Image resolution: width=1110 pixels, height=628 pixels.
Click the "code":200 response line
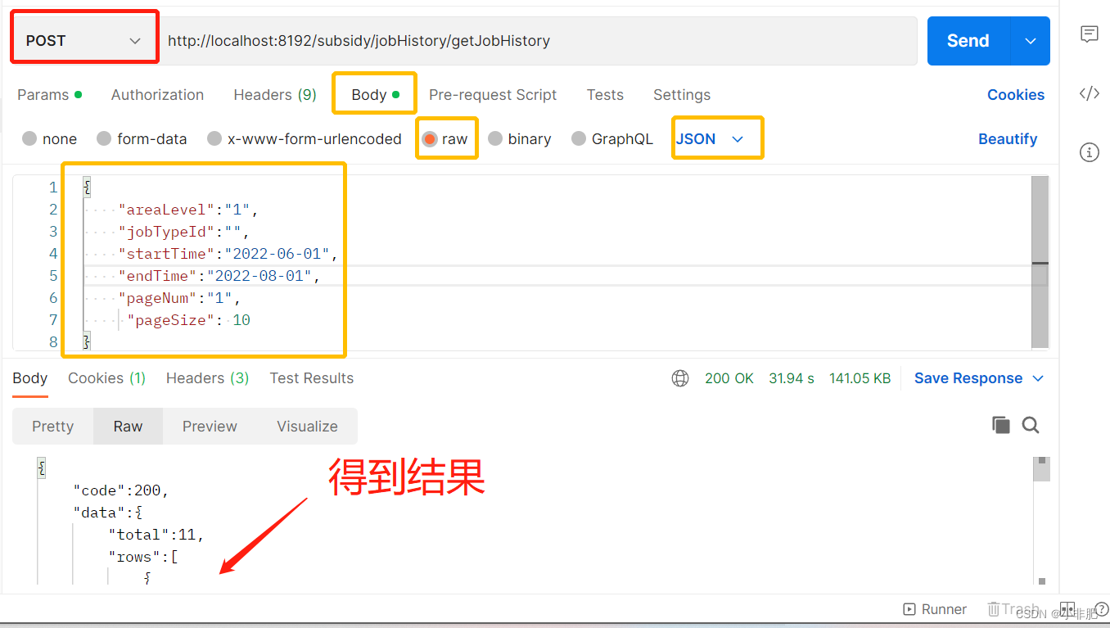121,490
